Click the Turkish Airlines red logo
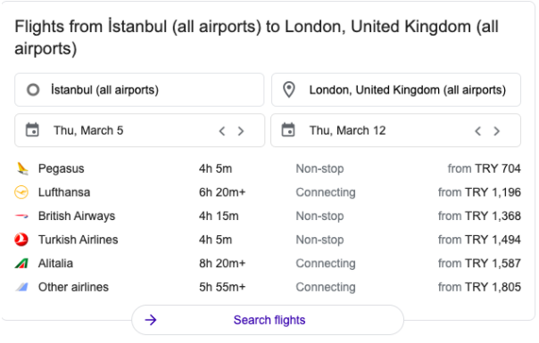The width and height of the screenshot is (539, 343). click(21, 240)
